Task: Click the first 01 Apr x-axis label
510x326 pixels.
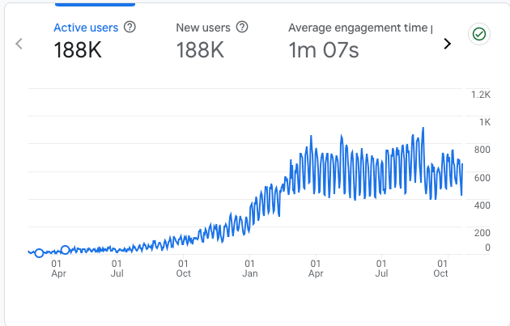Action: tap(57, 268)
